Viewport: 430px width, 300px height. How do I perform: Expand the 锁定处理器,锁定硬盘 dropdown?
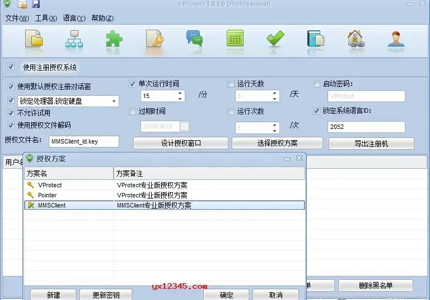click(114, 101)
